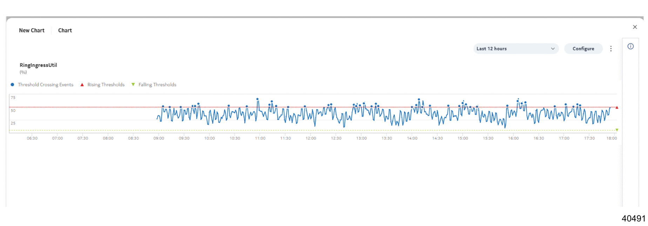Viewport: 648px width, 226px height.
Task: Click the highest crossing event dot near 11:00
Action: (x=257, y=99)
